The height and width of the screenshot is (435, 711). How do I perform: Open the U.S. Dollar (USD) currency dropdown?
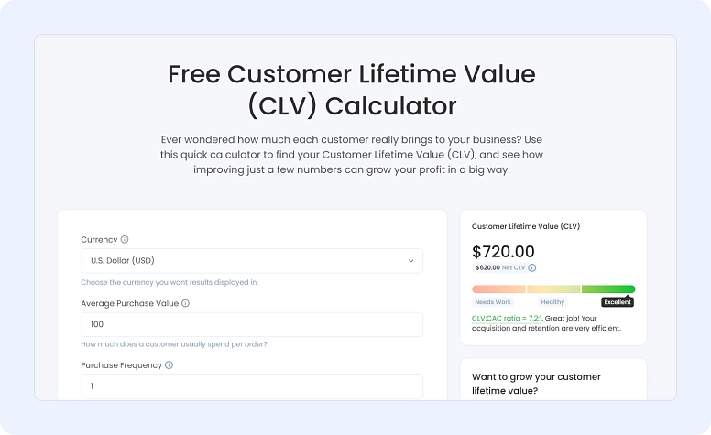point(252,261)
